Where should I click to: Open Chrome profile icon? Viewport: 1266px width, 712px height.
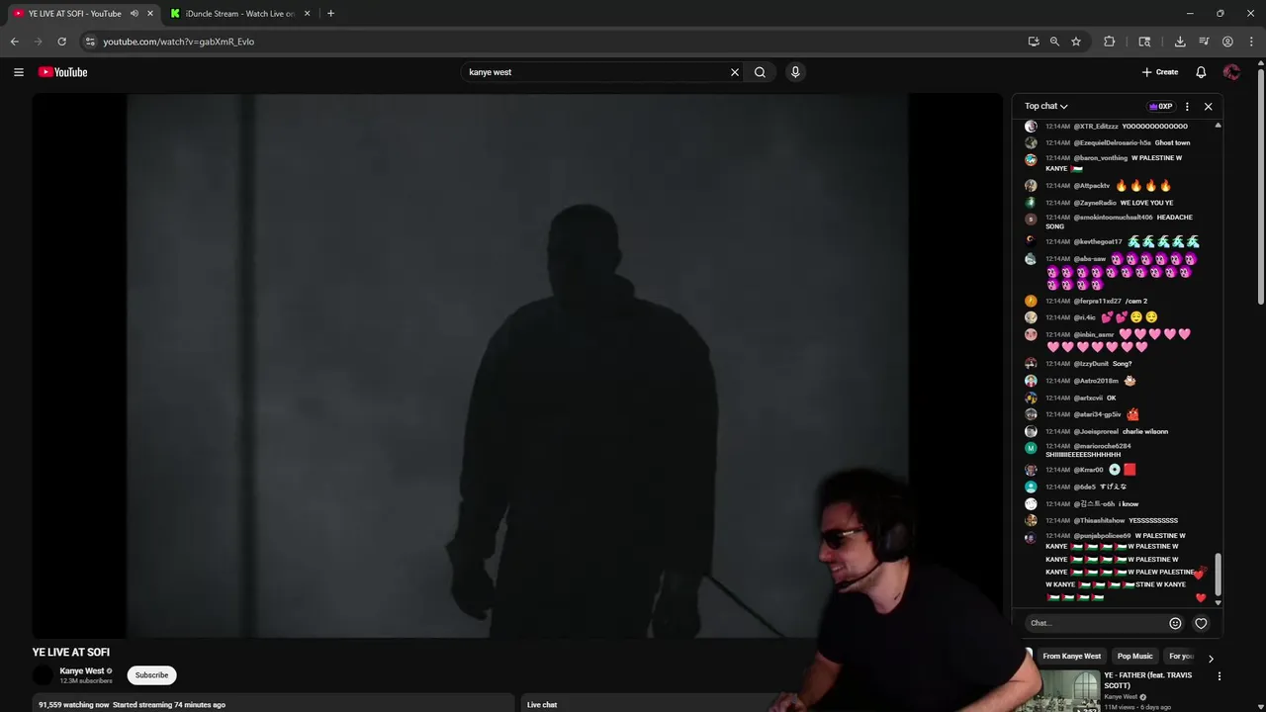point(1227,42)
